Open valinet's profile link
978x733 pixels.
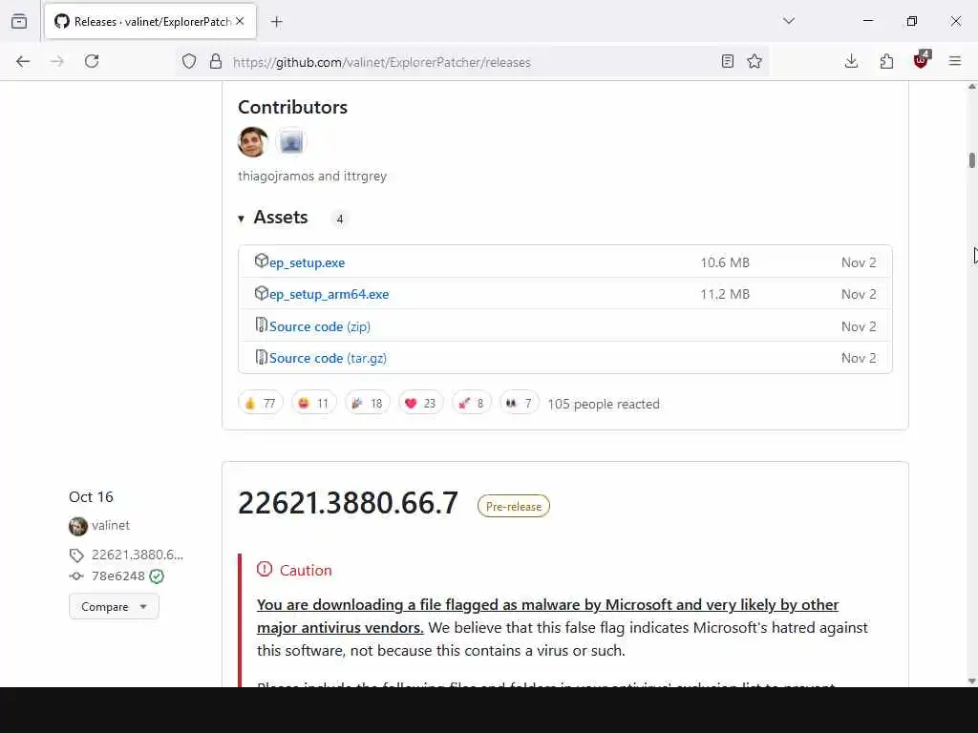[111, 526]
